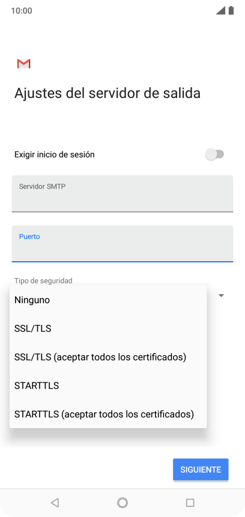This screenshot has height=517, width=245.
Task: Pick the STARTTLS security option
Action: click(x=108, y=385)
